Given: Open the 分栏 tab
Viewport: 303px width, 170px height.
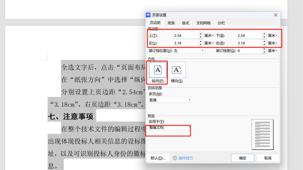Looking at the screenshot, I should click(221, 23).
